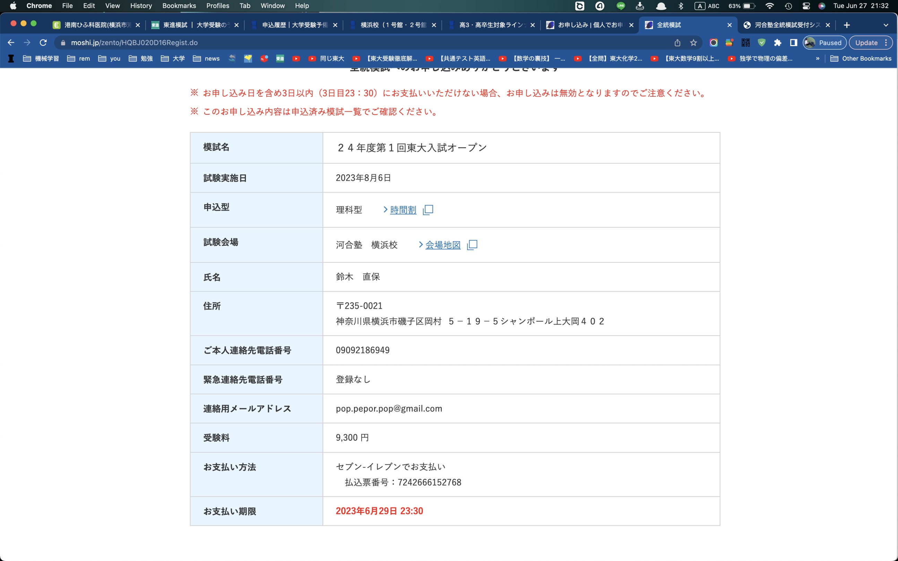Open the you bookmark folder
Screen dimensions: 898x561
110,58
